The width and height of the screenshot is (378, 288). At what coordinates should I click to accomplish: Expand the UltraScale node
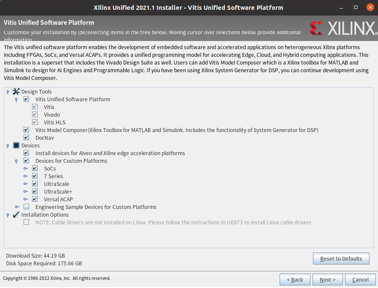coord(26,184)
